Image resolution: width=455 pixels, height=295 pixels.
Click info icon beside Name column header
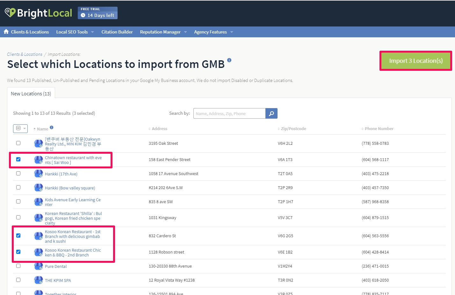tap(52, 127)
